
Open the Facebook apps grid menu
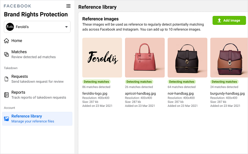click(68, 6)
